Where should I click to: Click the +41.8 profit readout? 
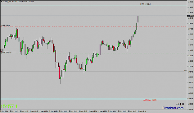[180, 104]
